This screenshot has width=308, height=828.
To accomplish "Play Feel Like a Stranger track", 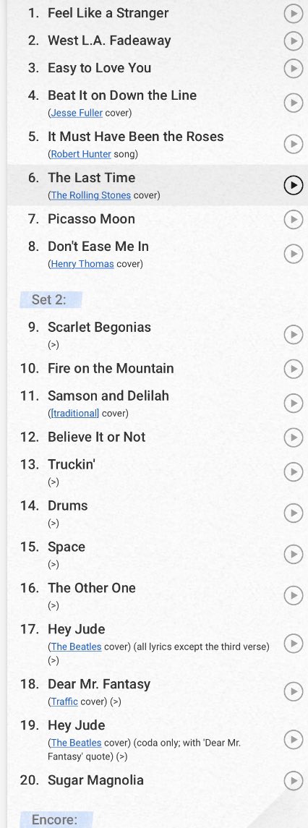I will (293, 13).
